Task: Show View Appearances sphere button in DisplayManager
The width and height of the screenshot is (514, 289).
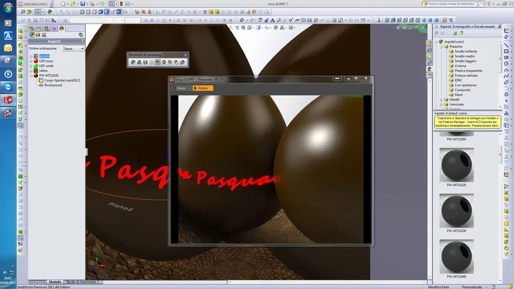Action: (32, 35)
